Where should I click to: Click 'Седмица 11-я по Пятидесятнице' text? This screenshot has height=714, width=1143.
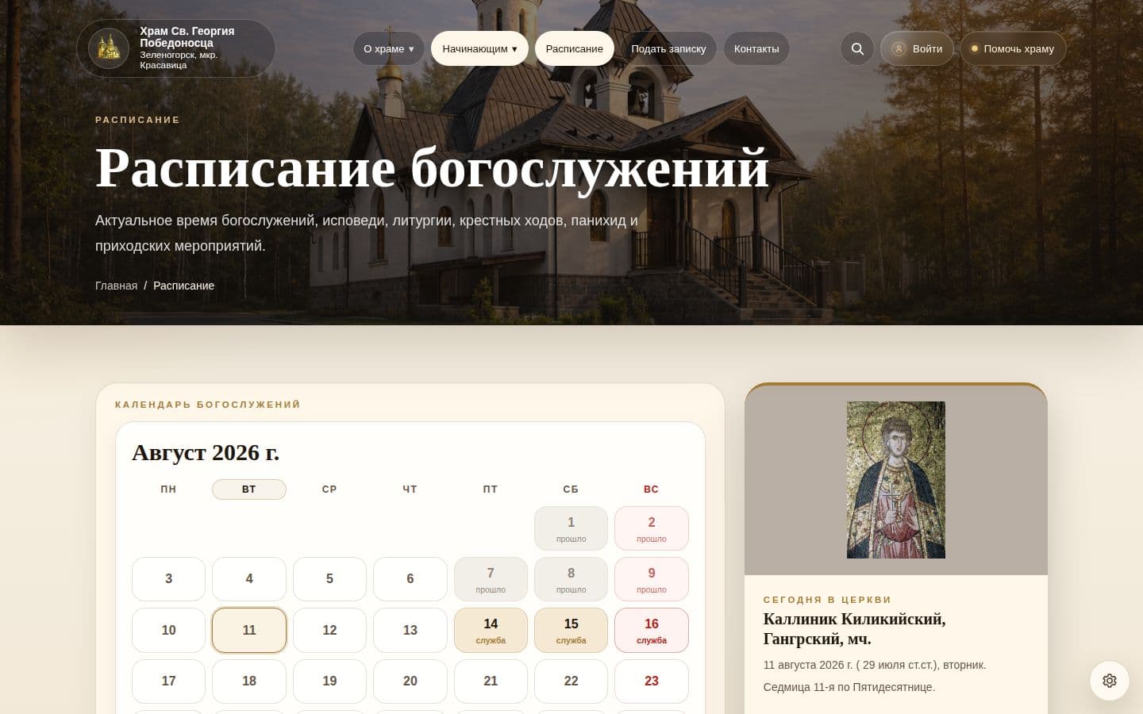click(849, 687)
